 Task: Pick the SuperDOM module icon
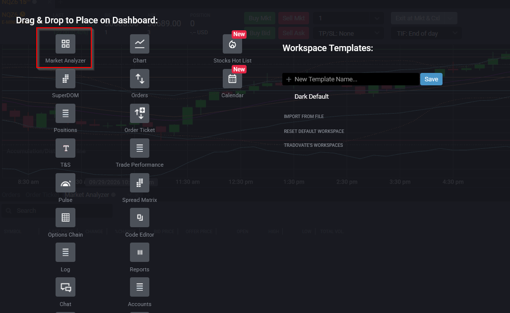click(x=65, y=78)
